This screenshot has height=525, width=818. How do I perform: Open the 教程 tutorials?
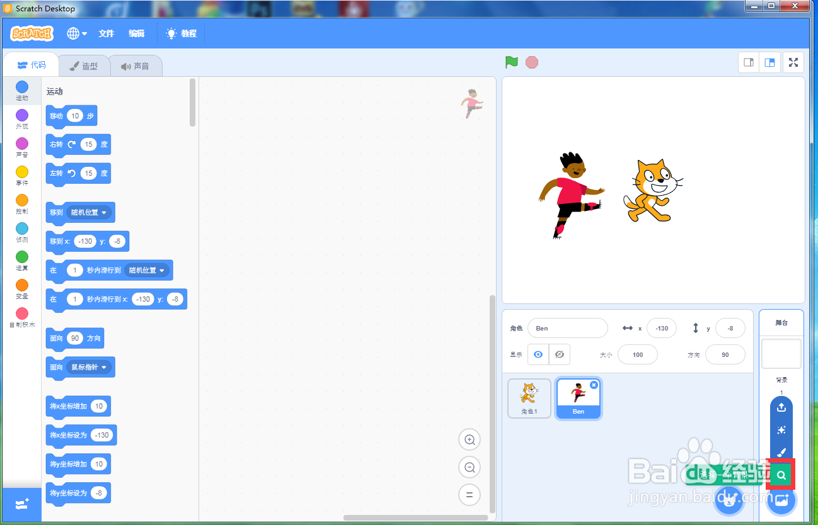[x=181, y=33]
